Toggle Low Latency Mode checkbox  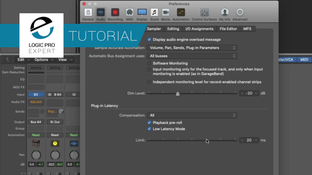click(149, 129)
